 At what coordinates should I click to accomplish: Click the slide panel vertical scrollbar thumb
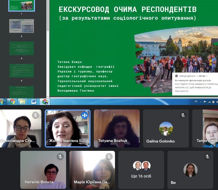pyautogui.click(x=48, y=15)
